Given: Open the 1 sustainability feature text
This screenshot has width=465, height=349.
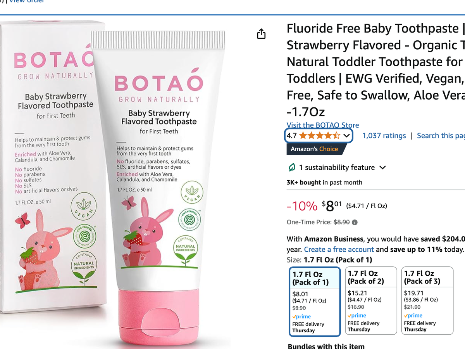Looking at the screenshot, I should click(x=337, y=168).
